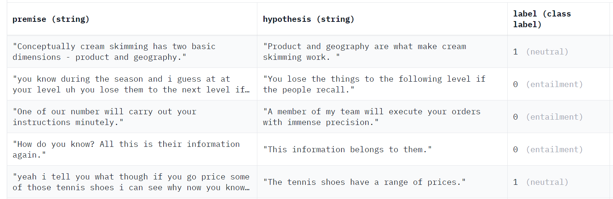
Task: Select the "The tennis shoes have" hypothesis cell
Action: [x=364, y=182]
